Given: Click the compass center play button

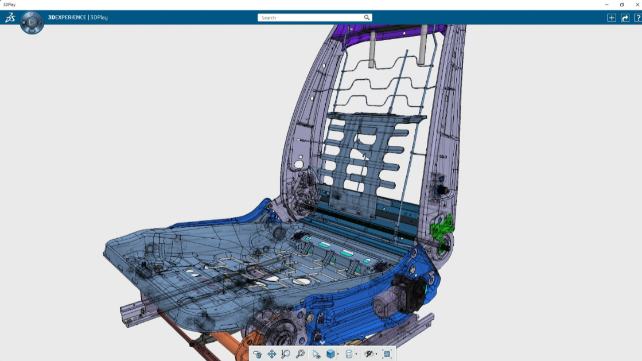Looking at the screenshot, I should coord(32,22).
